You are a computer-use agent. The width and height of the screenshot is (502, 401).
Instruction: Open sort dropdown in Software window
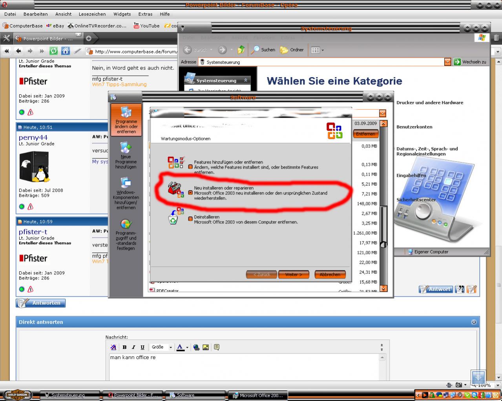click(x=382, y=113)
